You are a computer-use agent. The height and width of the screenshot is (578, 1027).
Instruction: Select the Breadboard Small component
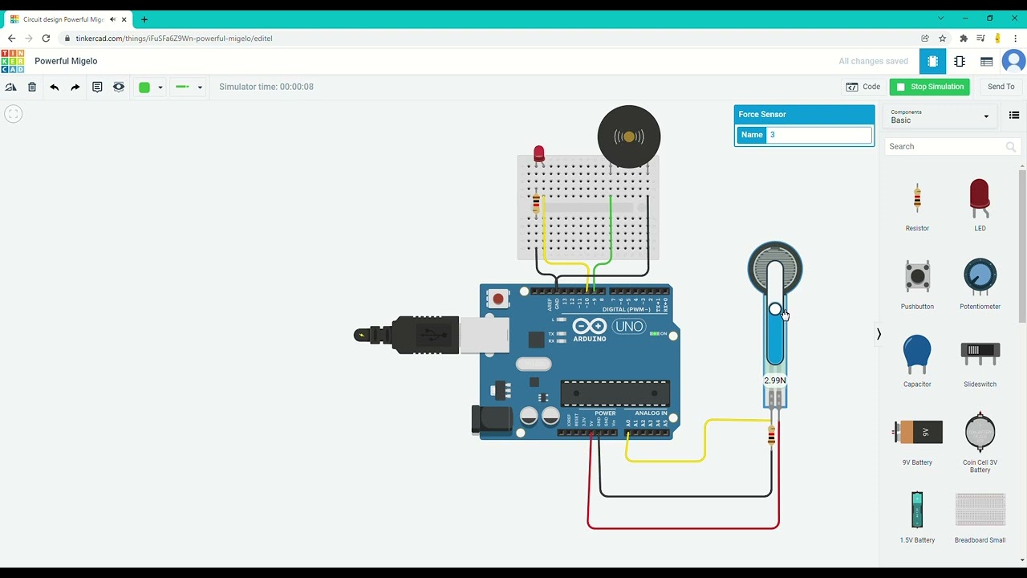coord(980,517)
